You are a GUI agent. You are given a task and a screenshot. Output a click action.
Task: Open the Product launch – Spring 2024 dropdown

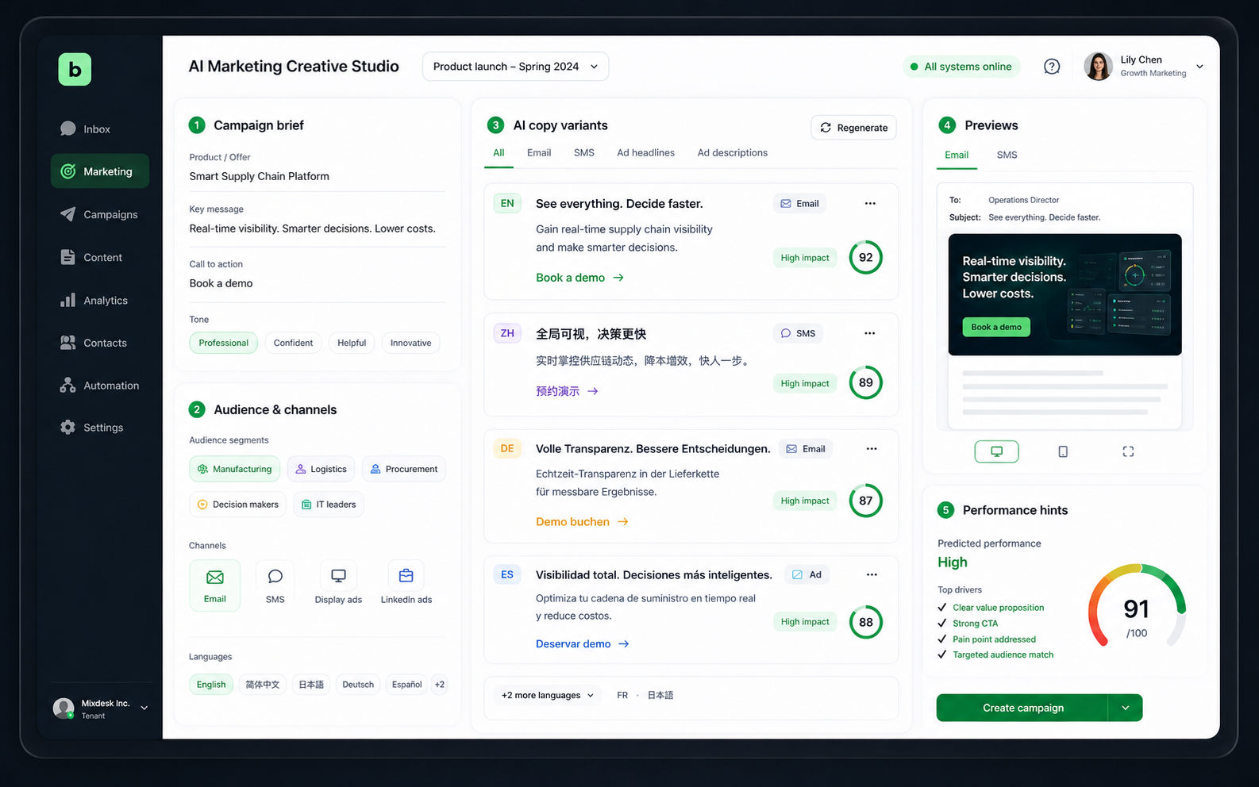(x=515, y=67)
